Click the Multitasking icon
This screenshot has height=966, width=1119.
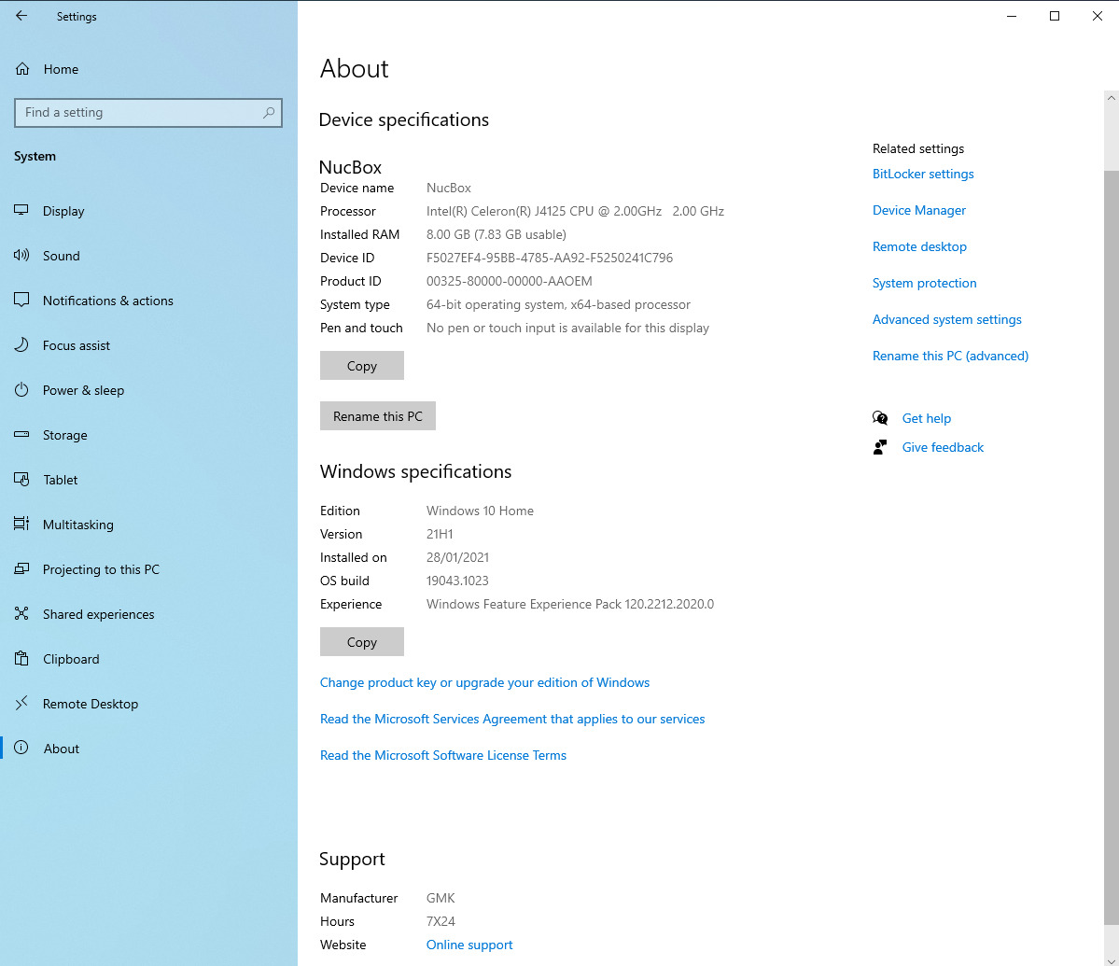tap(21, 525)
